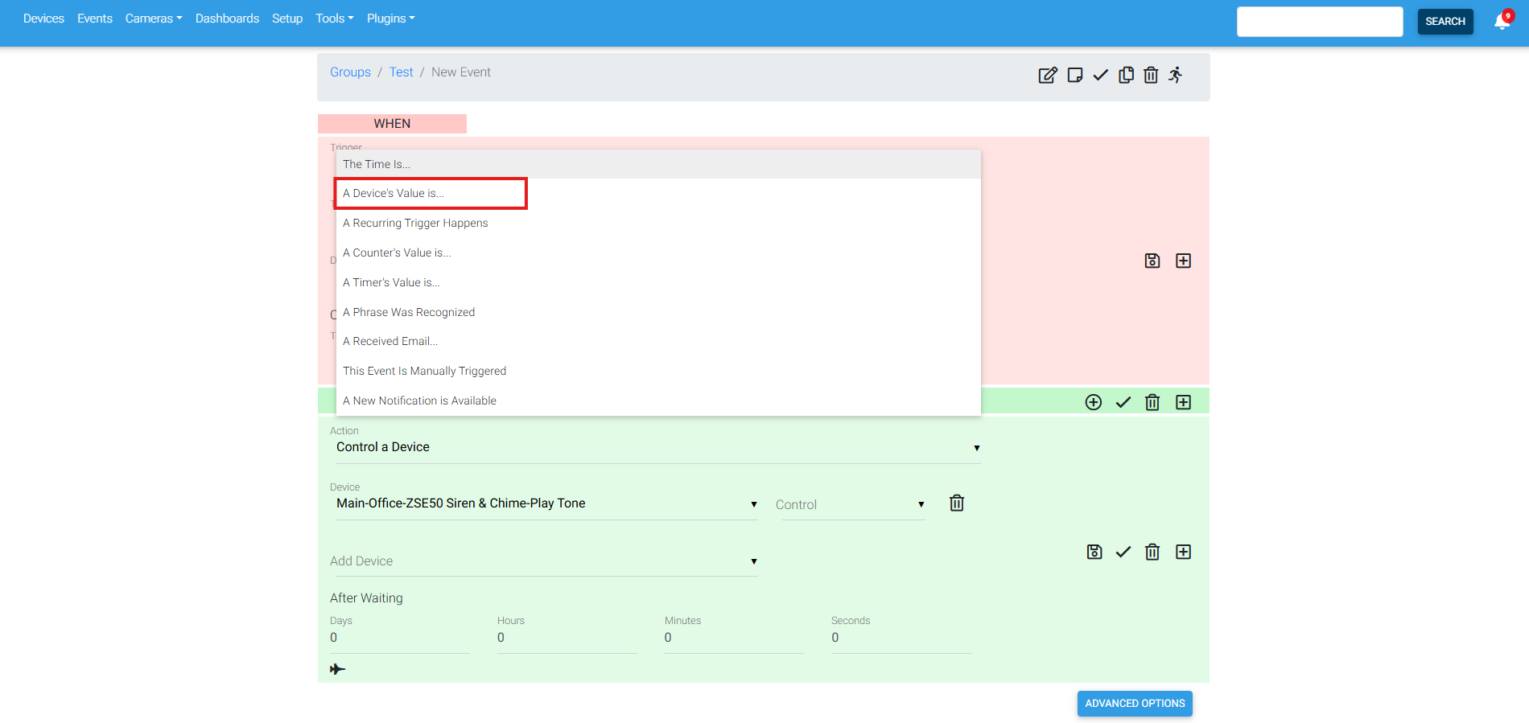This screenshot has height=723, width=1529.
Task: Click the Test breadcrumb link
Action: 401,72
